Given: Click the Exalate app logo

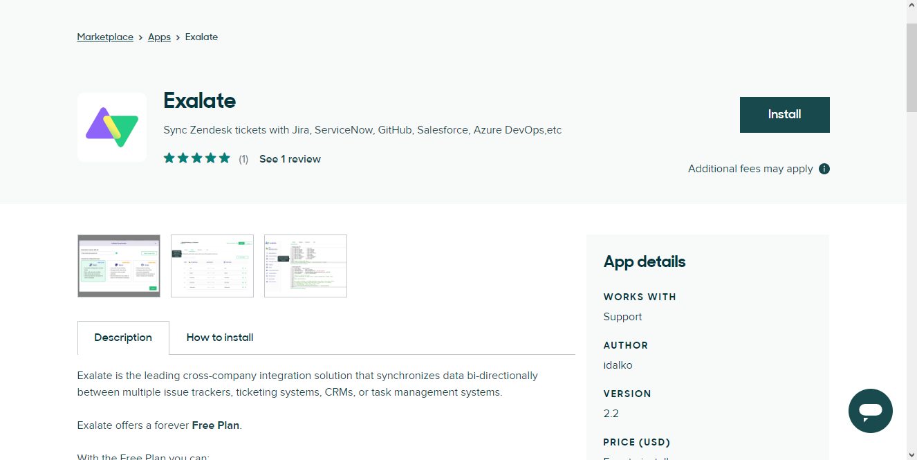Looking at the screenshot, I should (112, 127).
